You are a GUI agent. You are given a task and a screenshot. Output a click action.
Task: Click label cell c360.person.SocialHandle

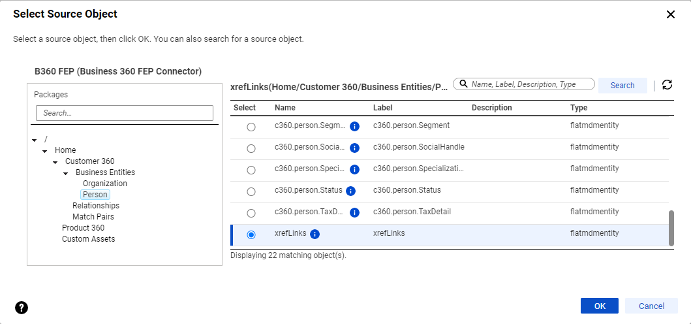pos(419,146)
